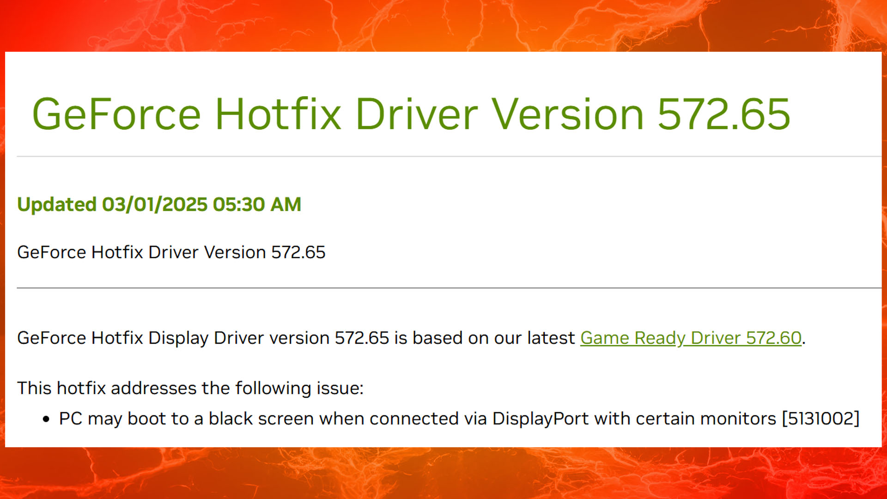
Task: Open the Game Ready Driver 572.60 link
Action: pyautogui.click(x=691, y=338)
